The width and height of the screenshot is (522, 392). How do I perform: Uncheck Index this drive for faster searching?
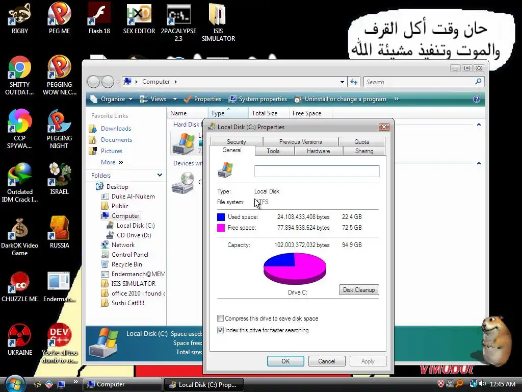click(x=220, y=330)
